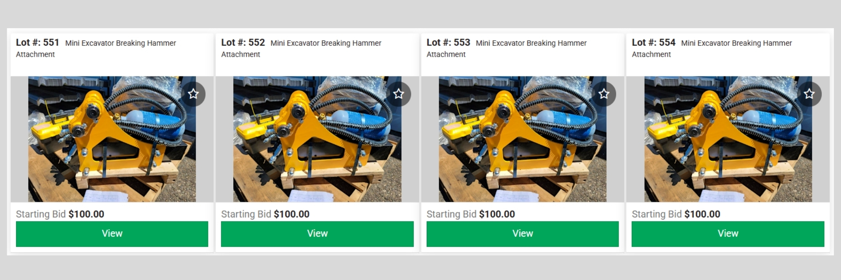Open the Lot 551 hammer photo
Screen dimensions: 841x280
[112, 139]
